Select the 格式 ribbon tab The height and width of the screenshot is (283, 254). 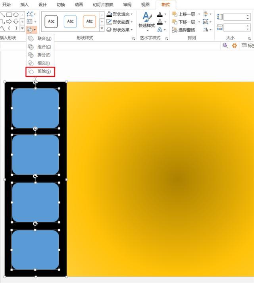coord(165,4)
